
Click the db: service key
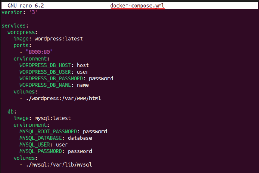tap(12, 111)
